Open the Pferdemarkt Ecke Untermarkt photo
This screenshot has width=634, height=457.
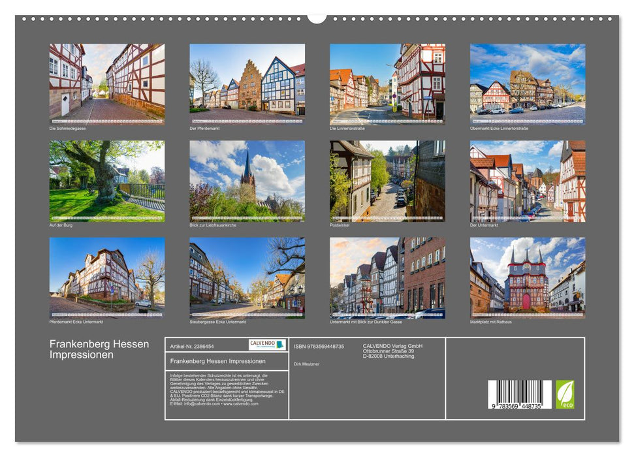(x=106, y=278)
